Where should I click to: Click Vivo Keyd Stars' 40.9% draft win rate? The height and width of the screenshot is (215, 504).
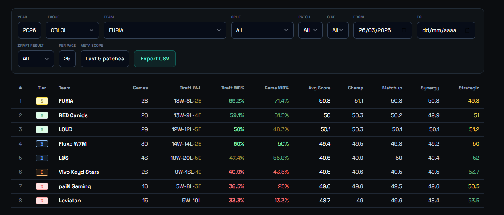[x=236, y=172]
